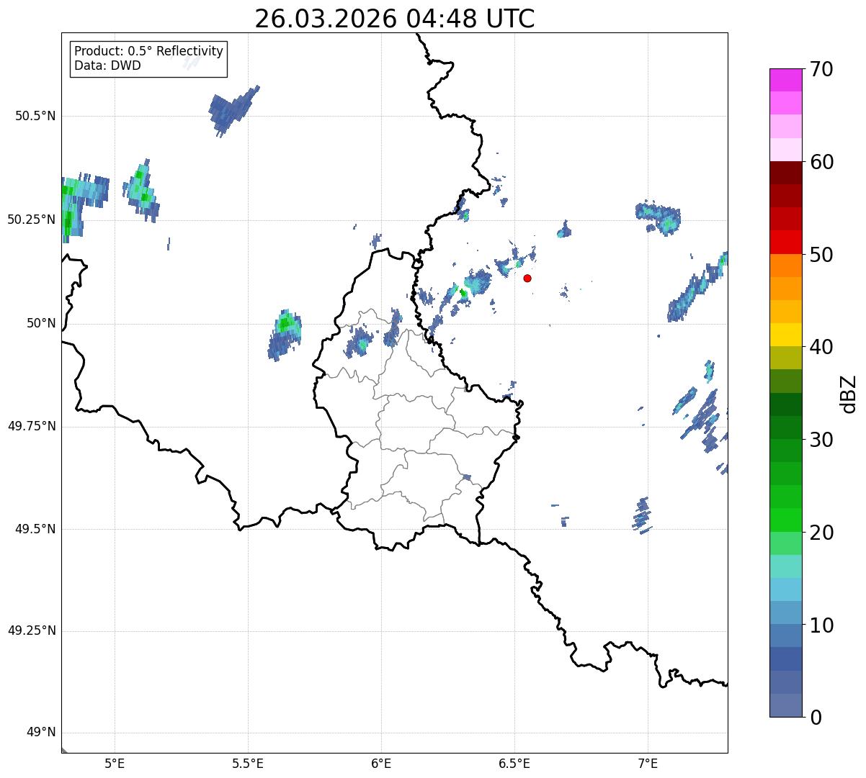Click the Data: DWD label
This screenshot has width=866, height=778.
coord(107,65)
